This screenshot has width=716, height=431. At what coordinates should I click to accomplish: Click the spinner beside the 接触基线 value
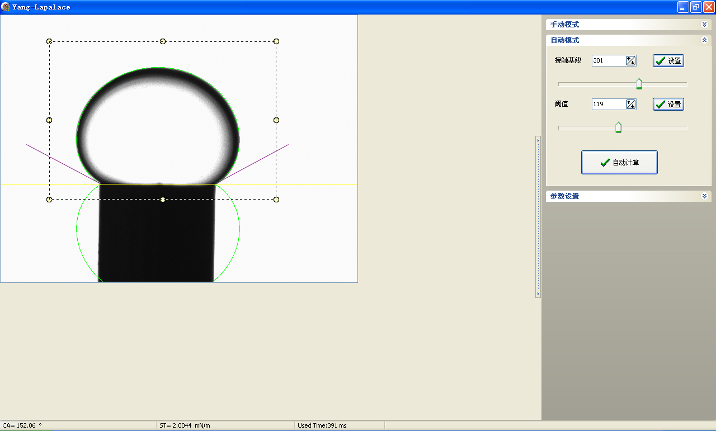631,60
